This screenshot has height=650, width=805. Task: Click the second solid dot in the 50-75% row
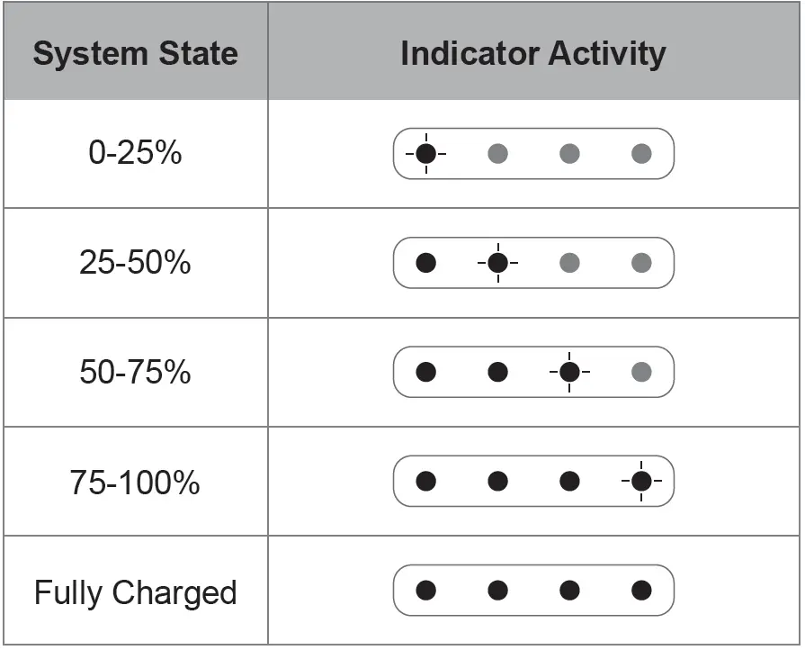pyautogui.click(x=497, y=372)
